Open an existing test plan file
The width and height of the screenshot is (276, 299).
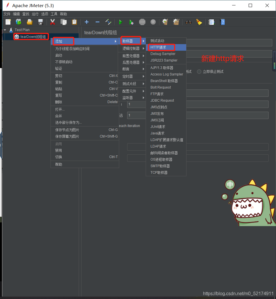[29, 22]
